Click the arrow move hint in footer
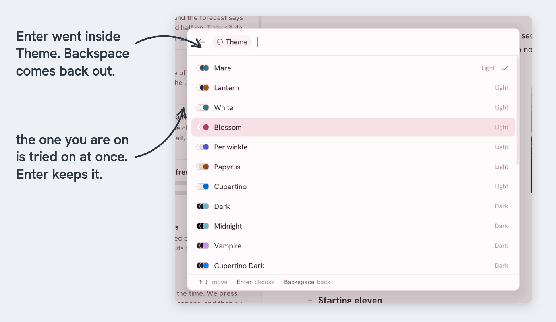The height and width of the screenshot is (322, 556). coord(212,282)
